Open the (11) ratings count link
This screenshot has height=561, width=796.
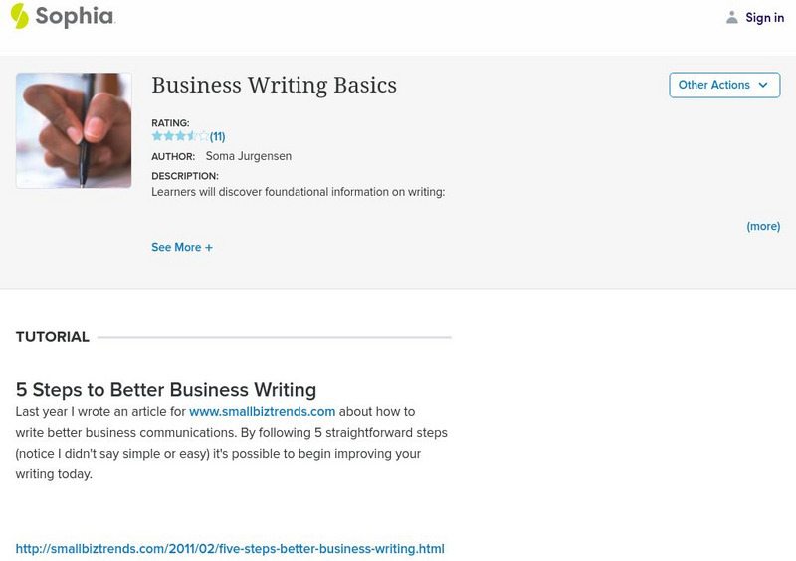coord(217,137)
